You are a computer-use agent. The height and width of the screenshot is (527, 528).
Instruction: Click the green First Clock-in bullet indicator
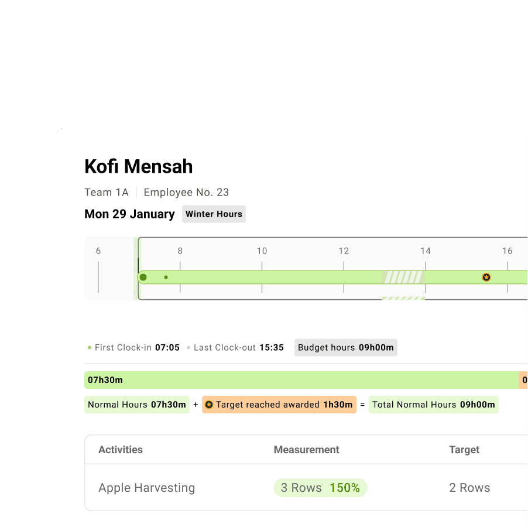[x=89, y=347]
